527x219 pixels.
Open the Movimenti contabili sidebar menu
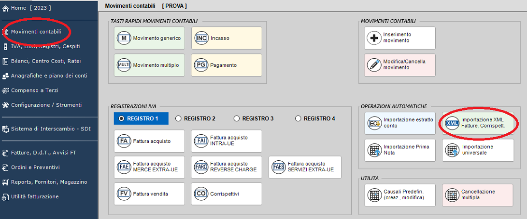click(x=36, y=32)
